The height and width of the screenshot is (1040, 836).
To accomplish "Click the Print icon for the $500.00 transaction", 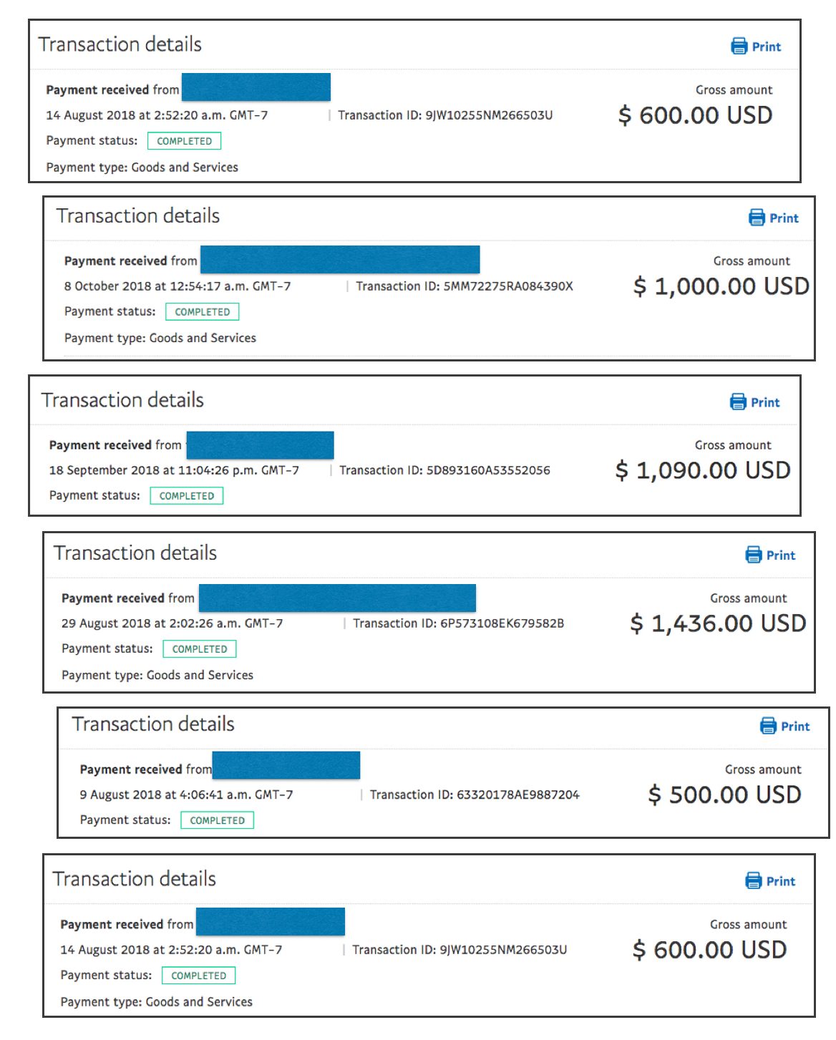I will (768, 726).
